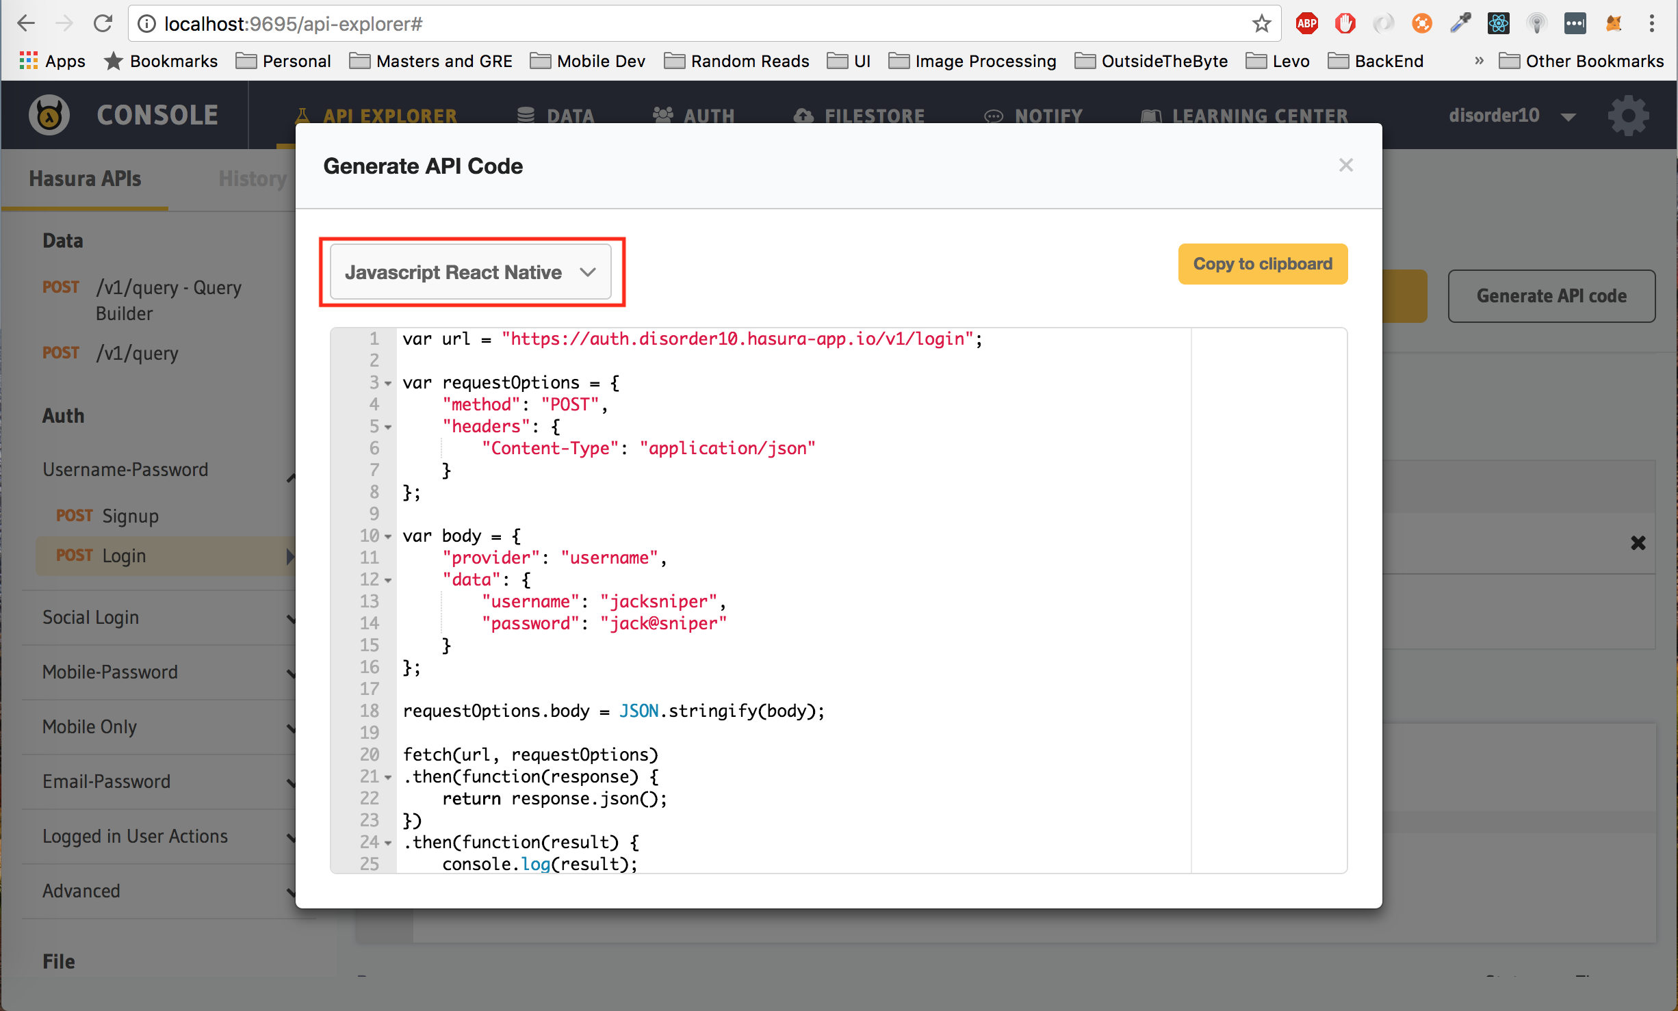This screenshot has width=1678, height=1011.
Task: Open the Apps grid shortcut
Action: (x=52, y=61)
